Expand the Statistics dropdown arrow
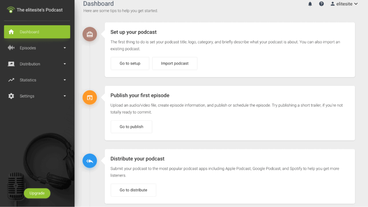The width and height of the screenshot is (368, 207). pos(65,80)
